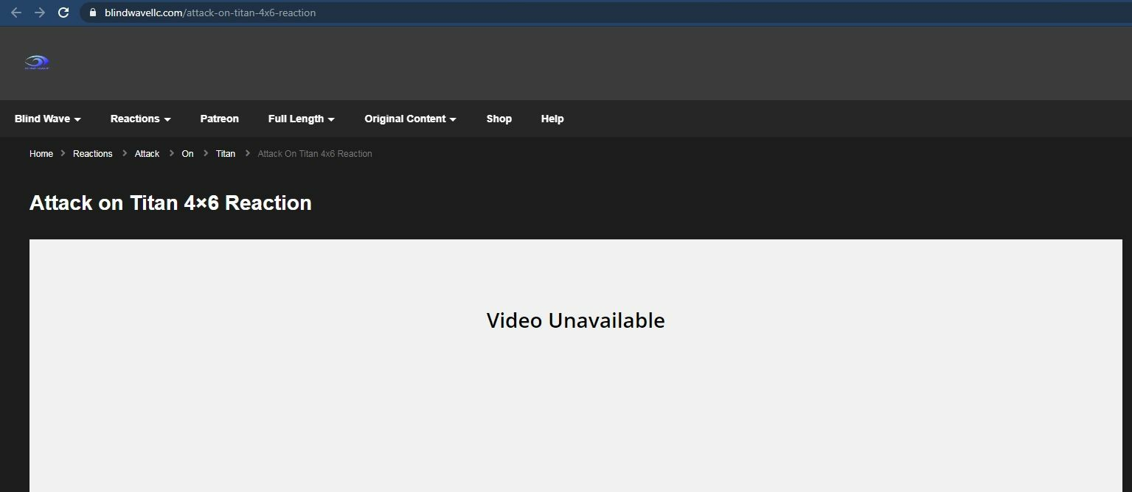
Task: Reload the page with the refresh icon
Action: (x=63, y=13)
